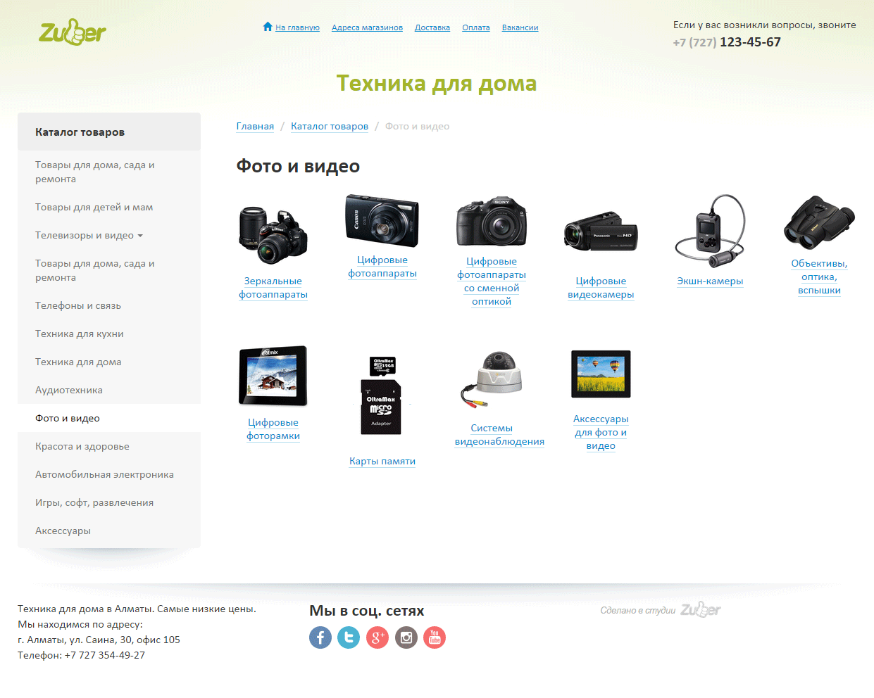Go to Вакансии page
This screenshot has height=698, width=874.
[520, 27]
